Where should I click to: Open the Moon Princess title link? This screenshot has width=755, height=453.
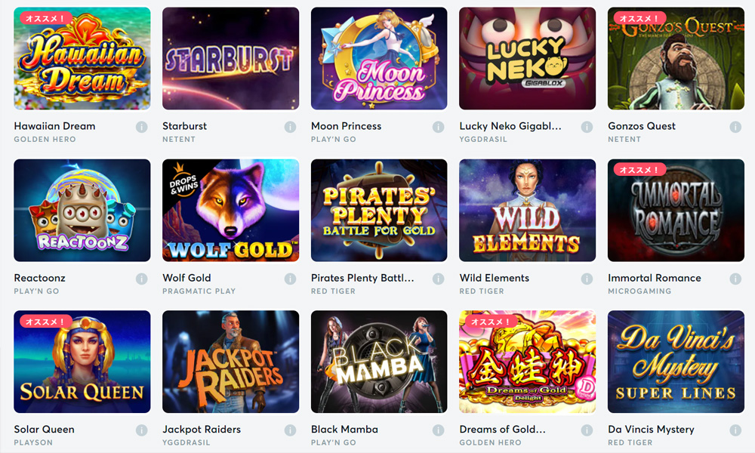347,126
